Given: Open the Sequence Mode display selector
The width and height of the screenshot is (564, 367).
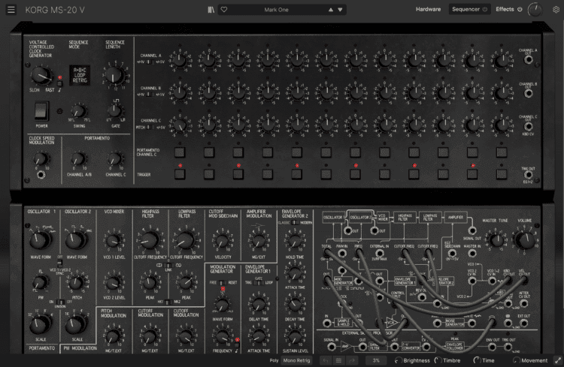Looking at the screenshot, I should [80, 75].
